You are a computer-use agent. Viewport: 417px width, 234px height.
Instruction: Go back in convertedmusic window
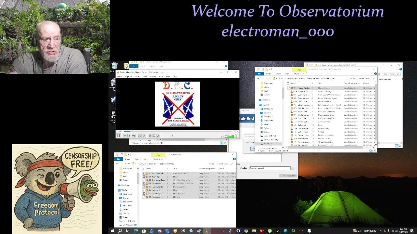tap(118, 164)
